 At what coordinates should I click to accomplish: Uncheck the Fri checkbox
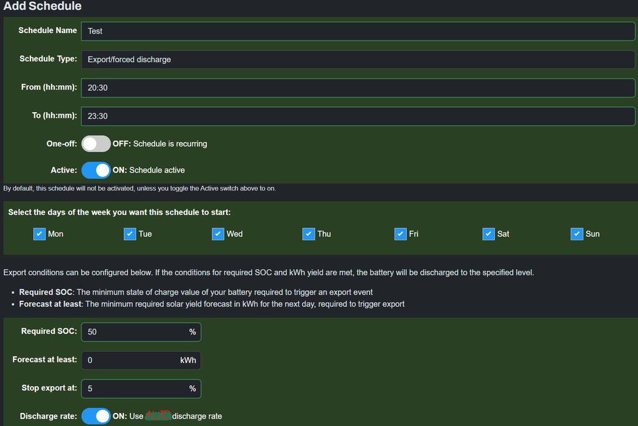[x=400, y=234]
